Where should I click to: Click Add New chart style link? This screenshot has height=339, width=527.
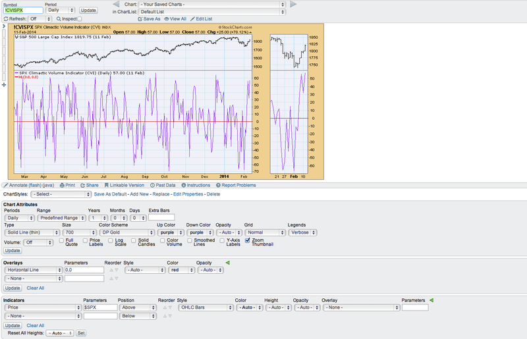(x=139, y=194)
